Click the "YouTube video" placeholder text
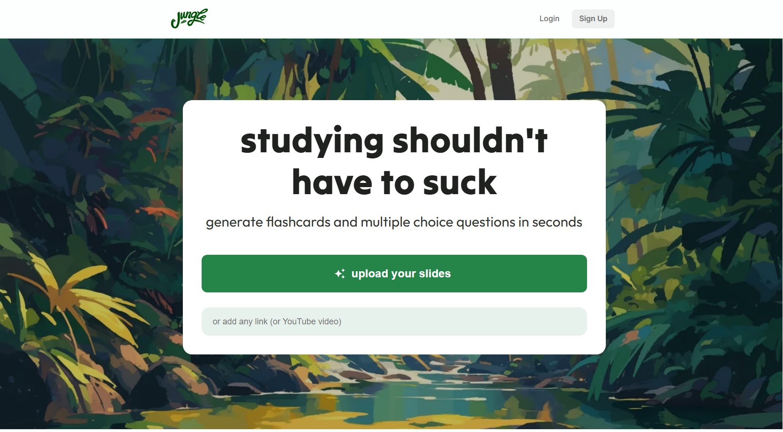The height and width of the screenshot is (432, 783). pyautogui.click(x=311, y=322)
